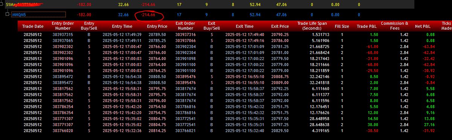Sort by the Trade Date column header
Screen dimensions: 452x140
[33, 26]
